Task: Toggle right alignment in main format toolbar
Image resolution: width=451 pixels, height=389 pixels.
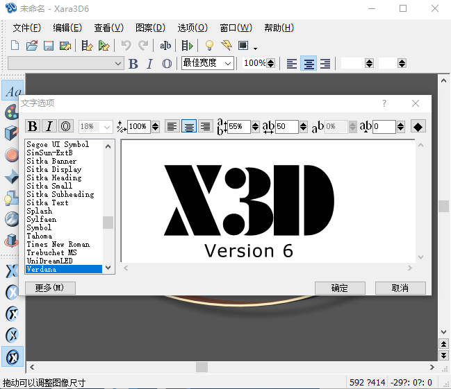Action: (325, 63)
